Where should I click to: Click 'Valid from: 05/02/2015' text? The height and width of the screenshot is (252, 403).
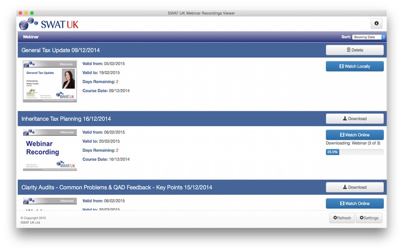click(x=104, y=64)
